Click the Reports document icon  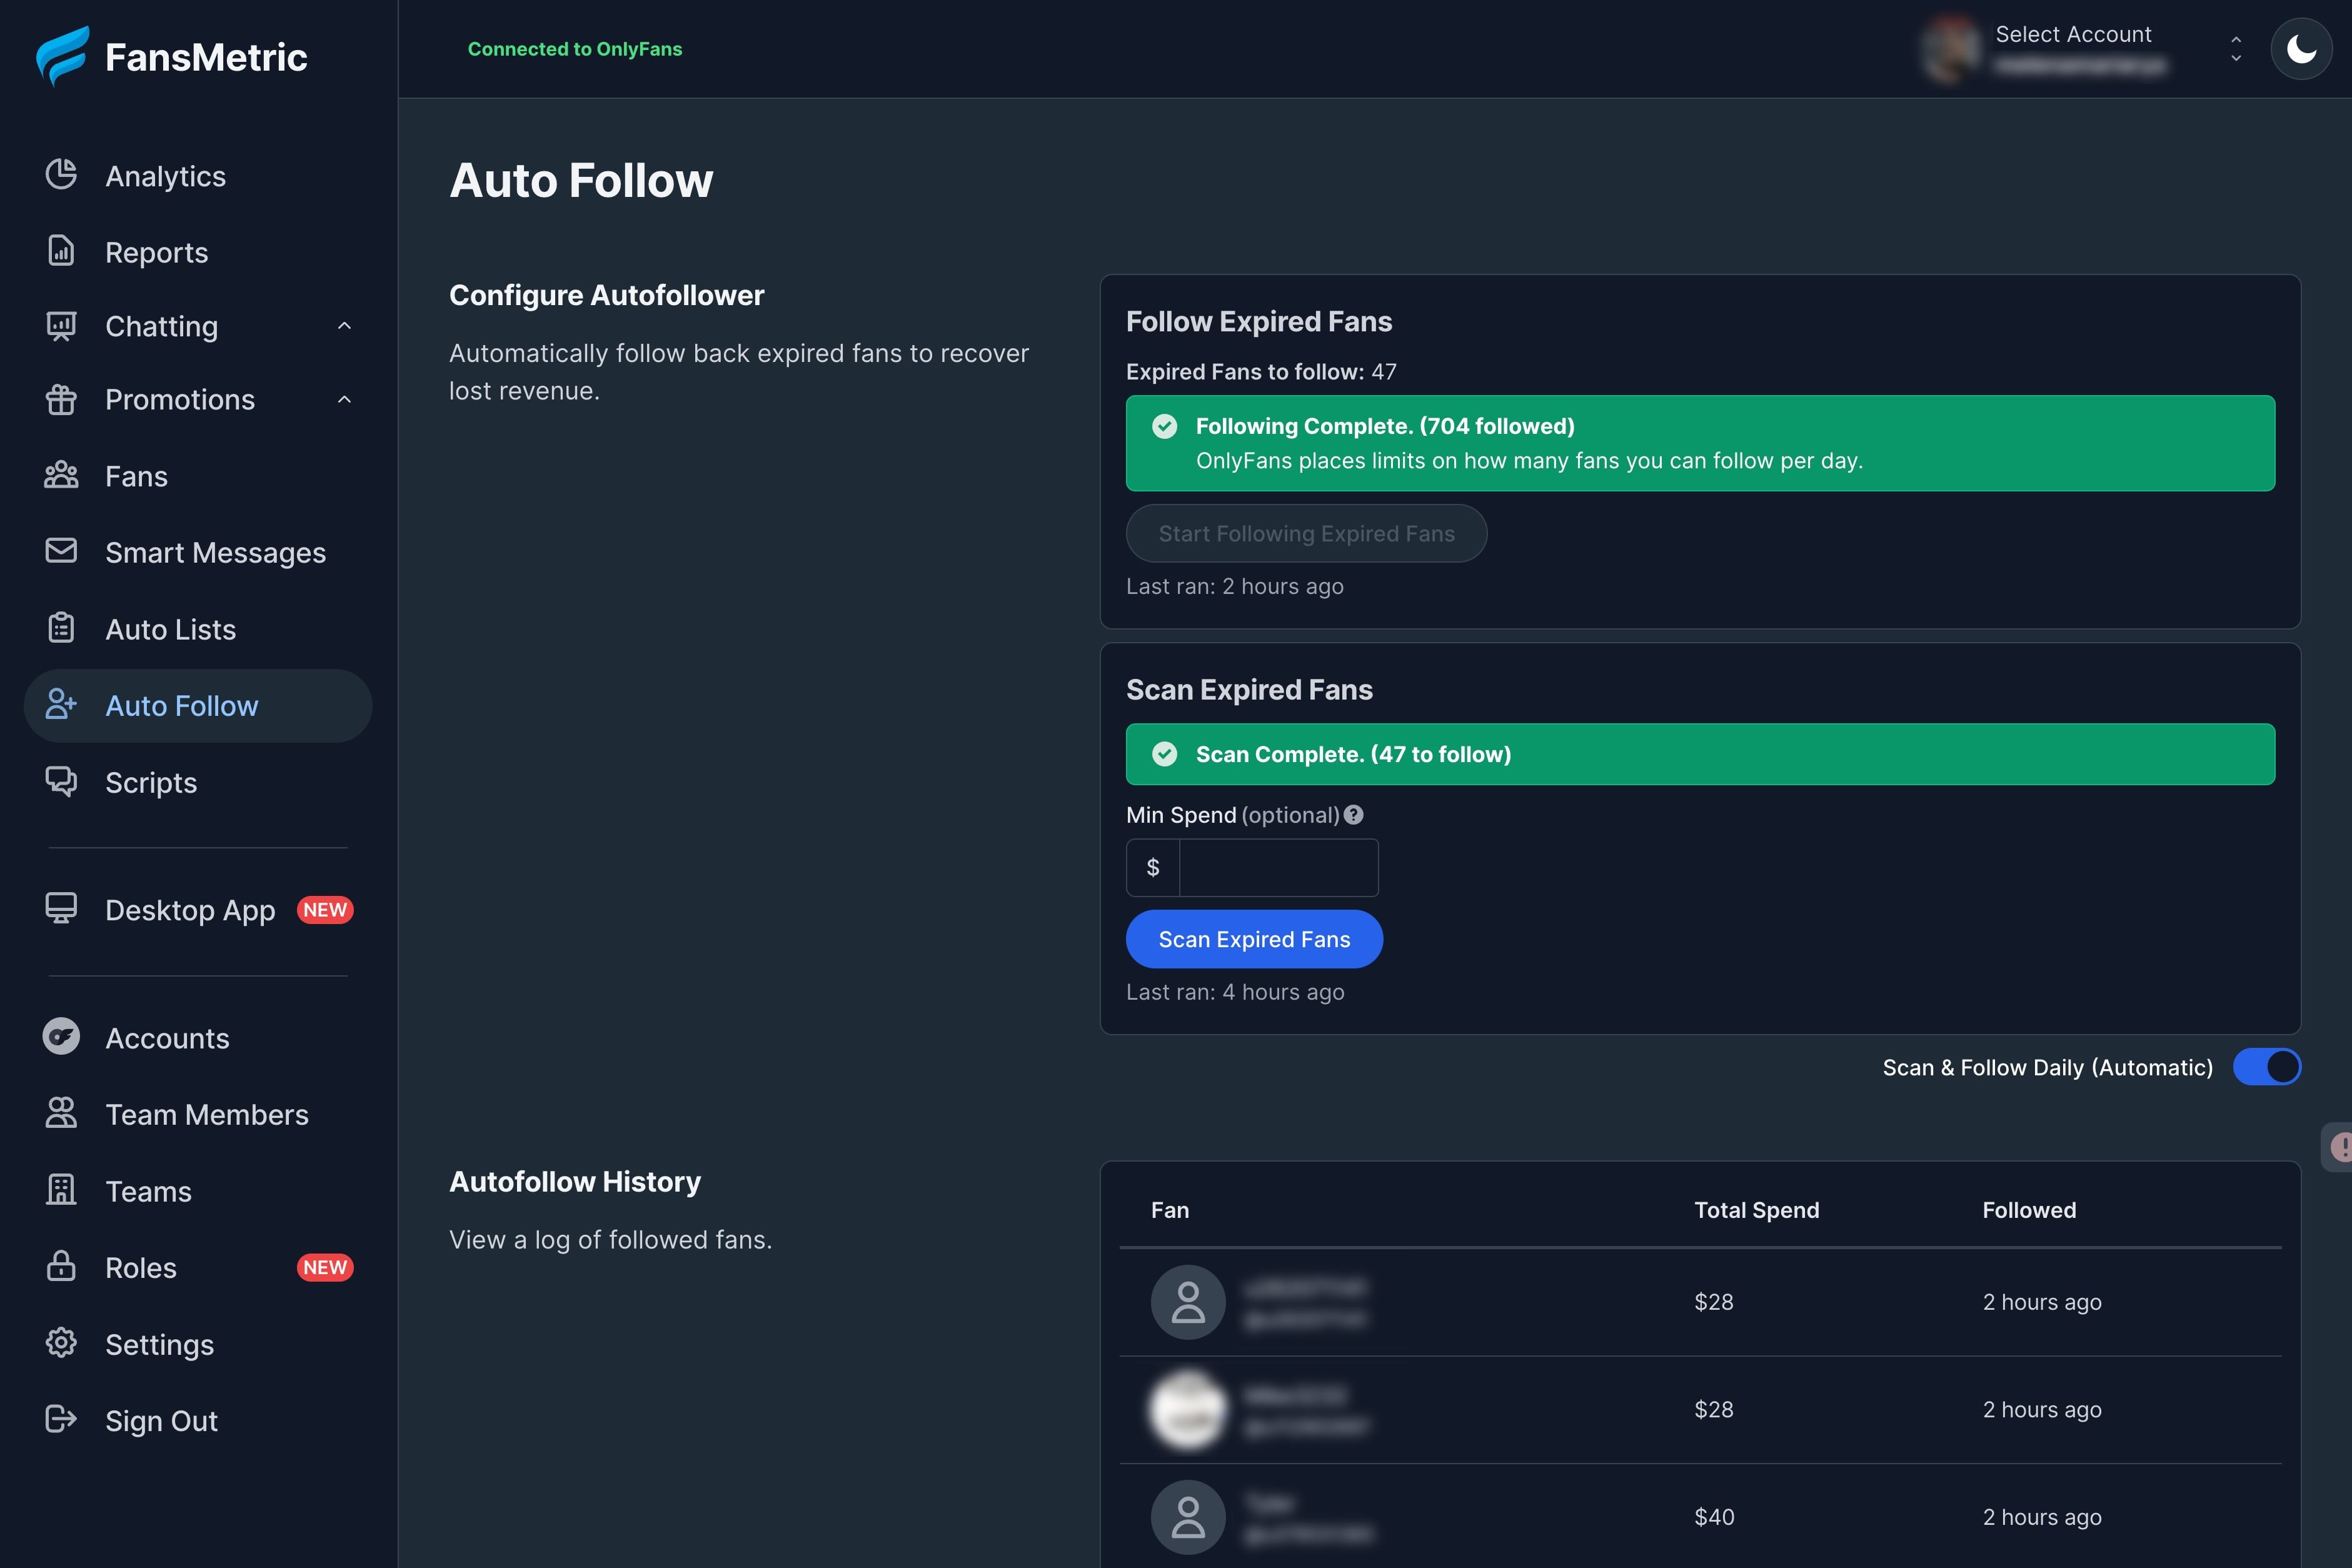pyautogui.click(x=61, y=251)
